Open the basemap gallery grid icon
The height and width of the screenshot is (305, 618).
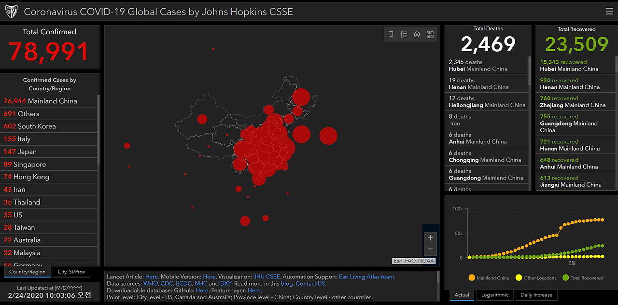coord(430,34)
